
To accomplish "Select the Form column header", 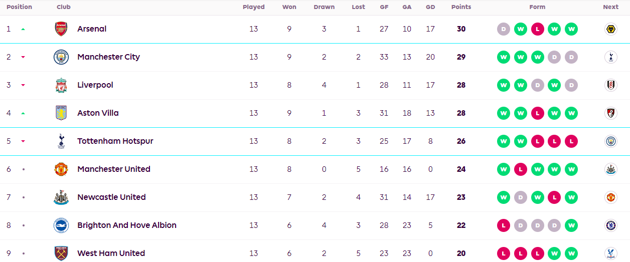I will click(537, 7).
